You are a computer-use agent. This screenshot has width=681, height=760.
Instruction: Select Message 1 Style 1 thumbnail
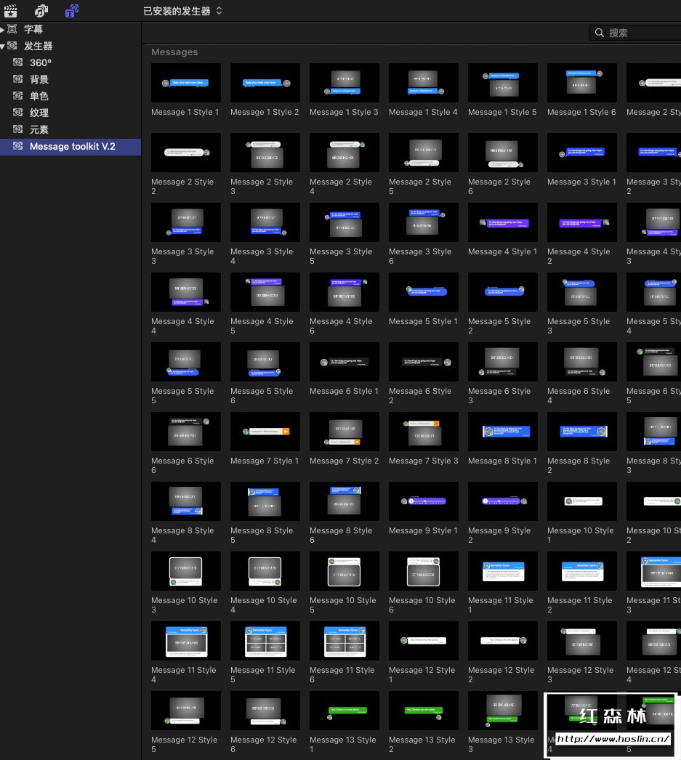click(x=185, y=82)
